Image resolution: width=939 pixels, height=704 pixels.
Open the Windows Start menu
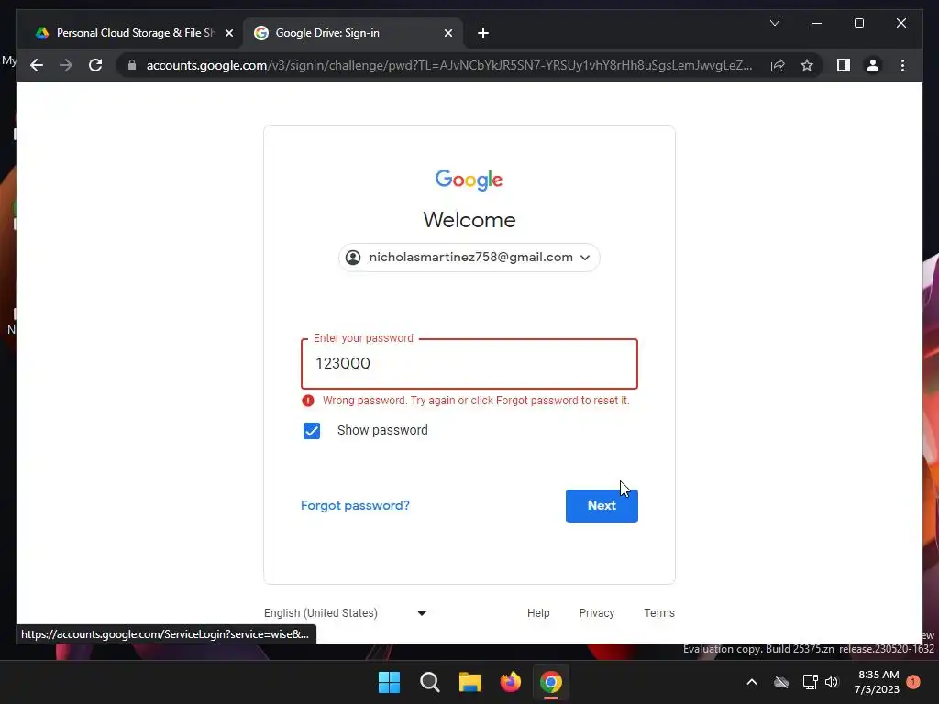(389, 682)
